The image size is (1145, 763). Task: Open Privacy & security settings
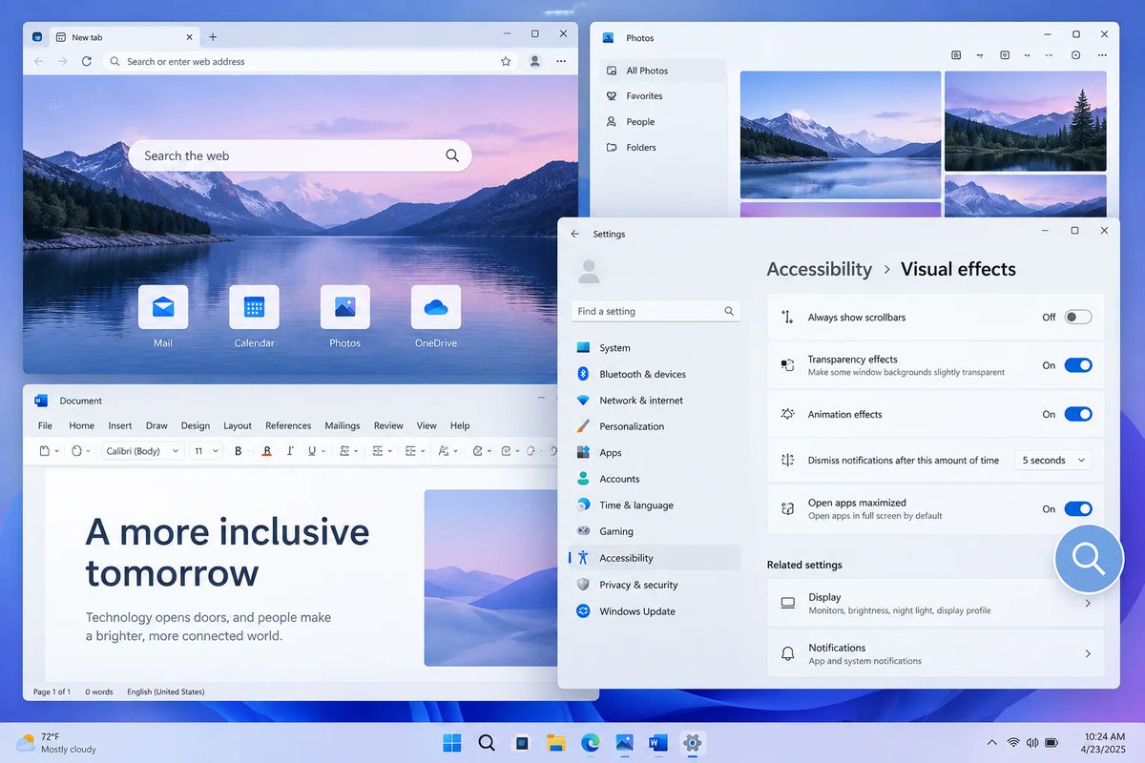coord(655,585)
